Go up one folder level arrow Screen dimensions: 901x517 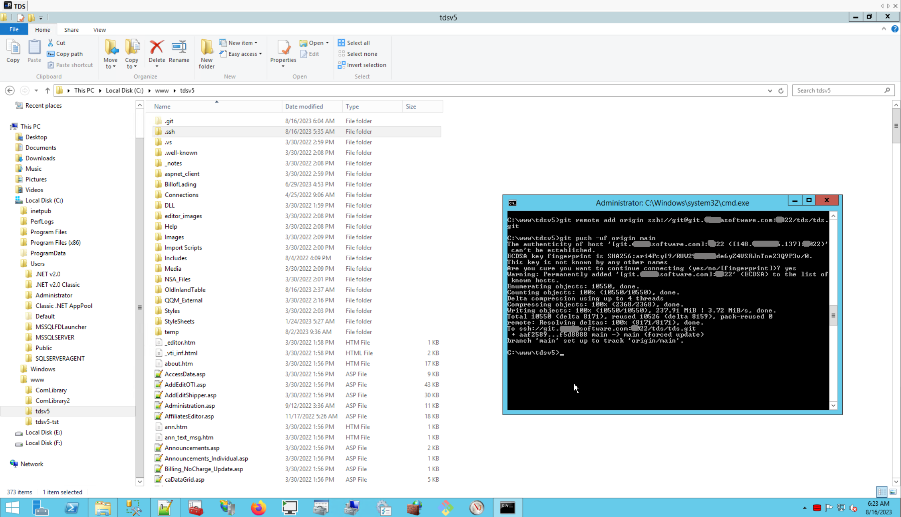tap(47, 90)
